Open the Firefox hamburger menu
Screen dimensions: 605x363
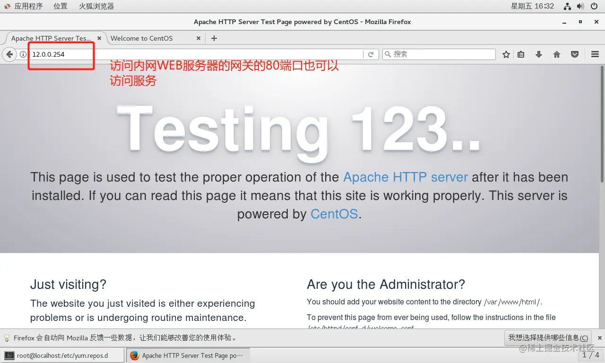595,54
